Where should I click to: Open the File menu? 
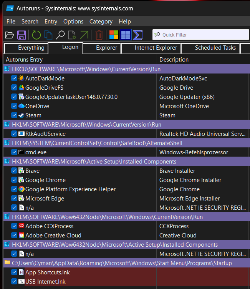(11, 22)
